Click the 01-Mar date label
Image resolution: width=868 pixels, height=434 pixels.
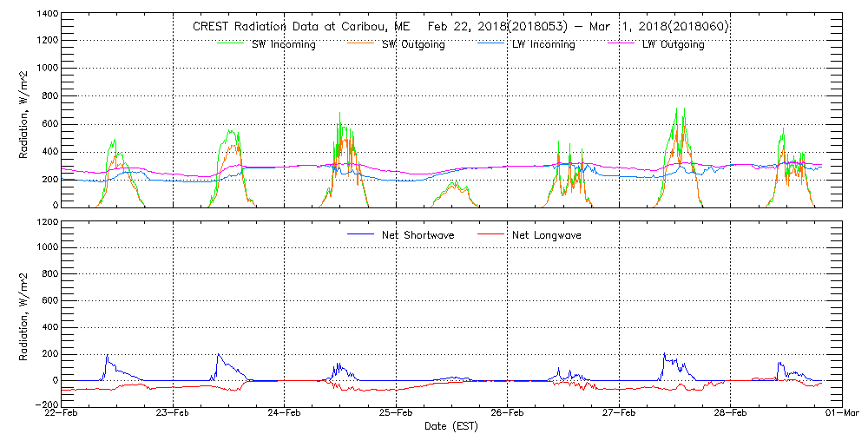pos(841,415)
